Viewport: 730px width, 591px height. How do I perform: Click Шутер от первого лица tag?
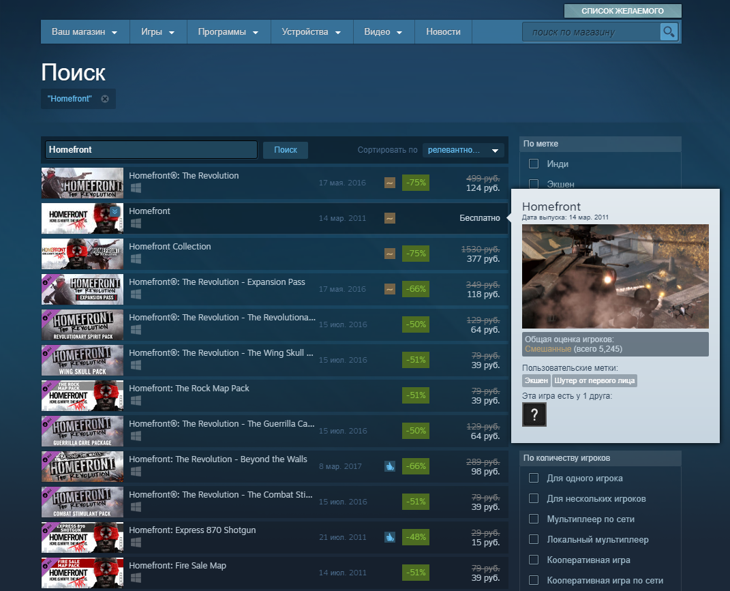tap(594, 380)
